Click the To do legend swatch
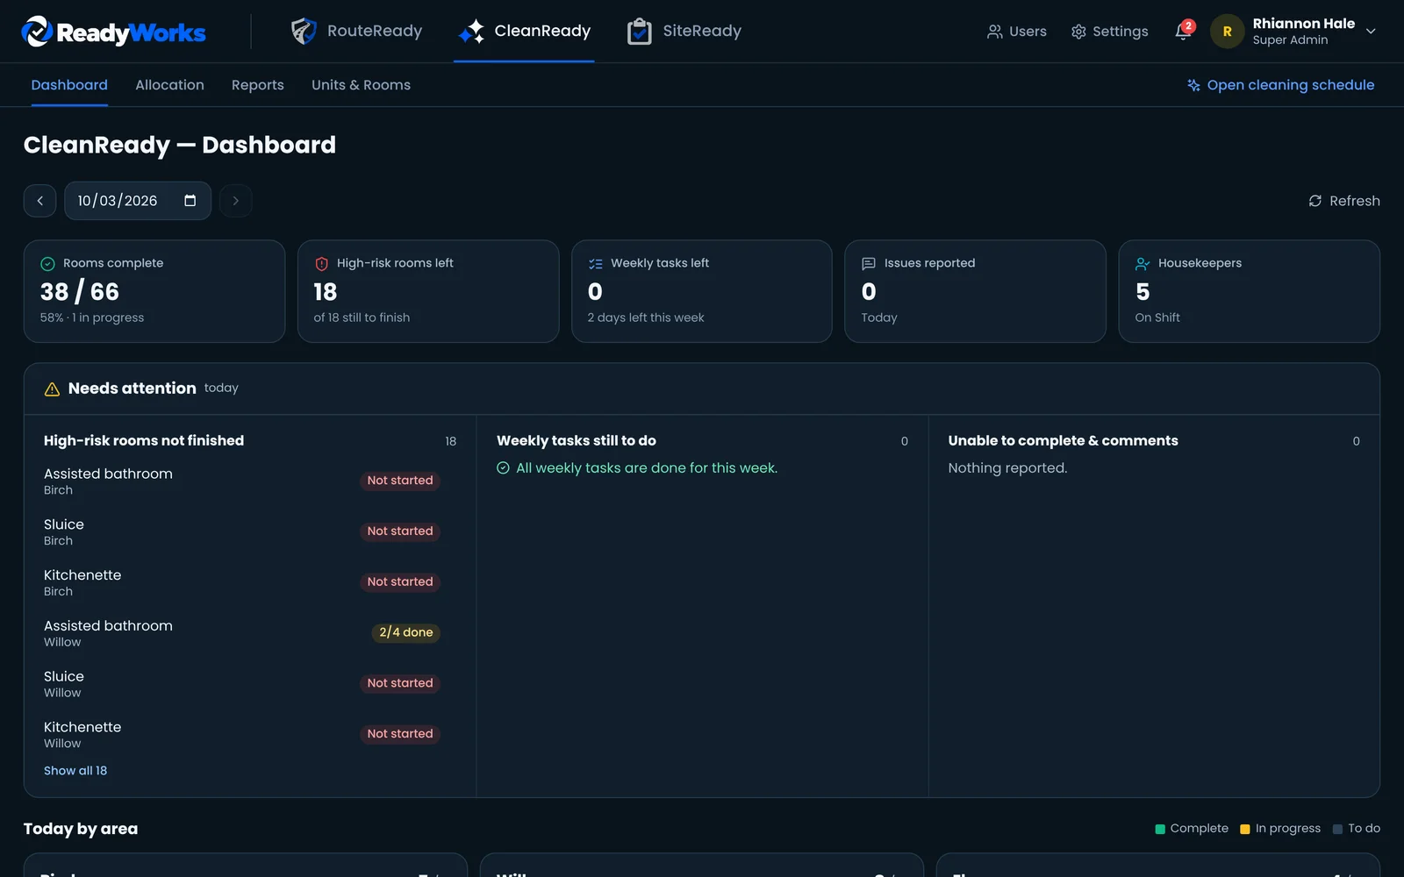 (1337, 829)
